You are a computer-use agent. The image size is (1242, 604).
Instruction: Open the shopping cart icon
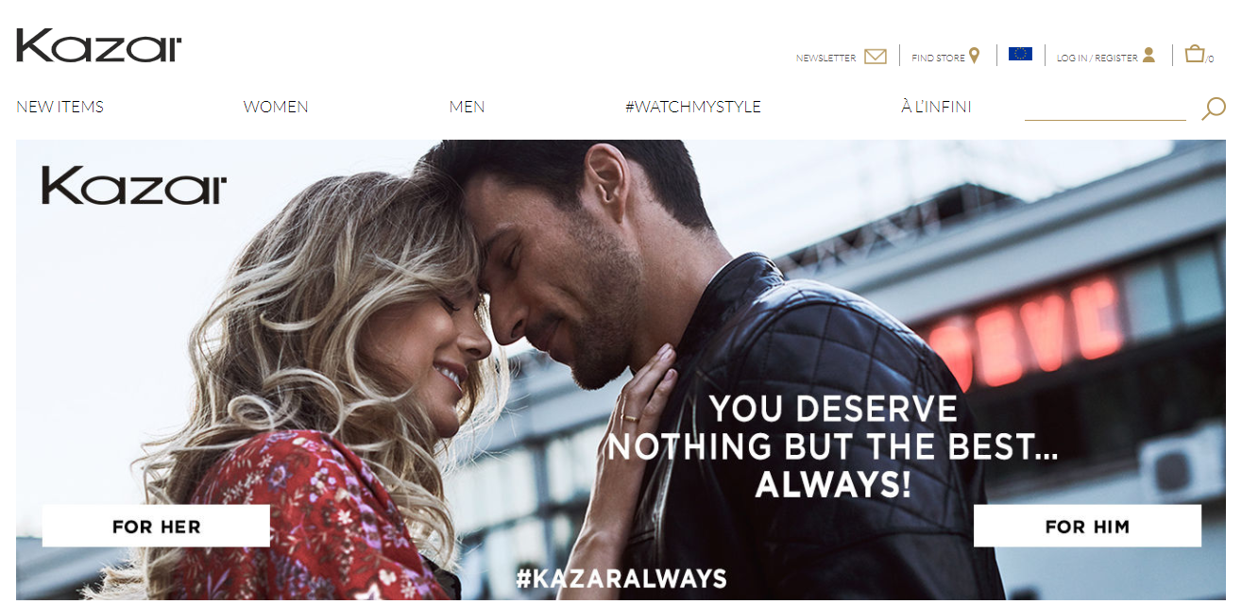coord(1195,54)
